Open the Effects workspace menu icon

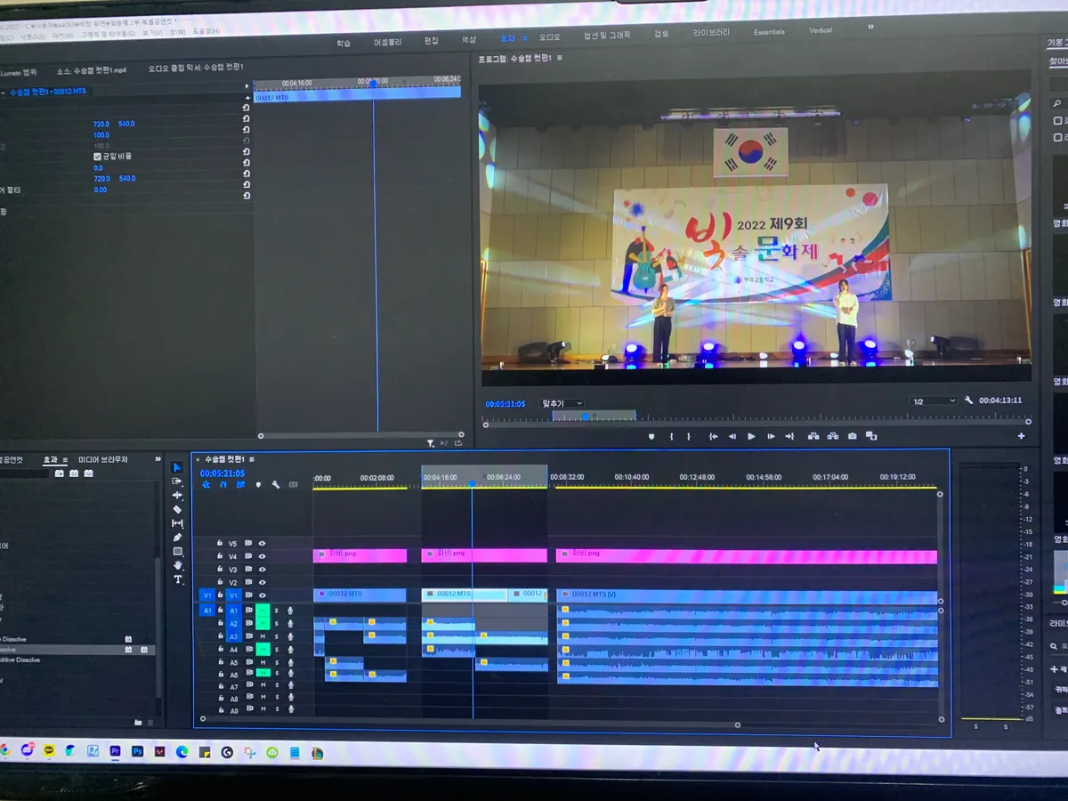[x=525, y=38]
